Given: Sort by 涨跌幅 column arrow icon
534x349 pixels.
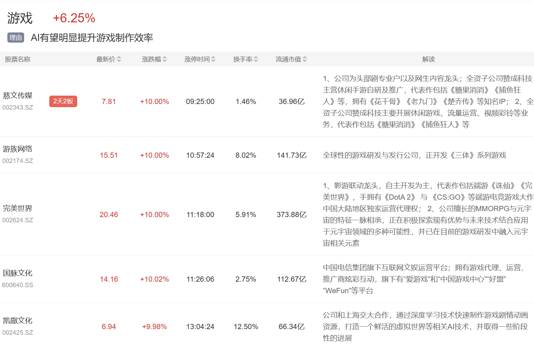Looking at the screenshot, I should [x=165, y=59].
